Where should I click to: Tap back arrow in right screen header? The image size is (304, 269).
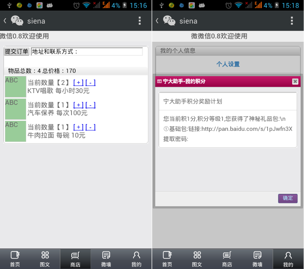157,21
